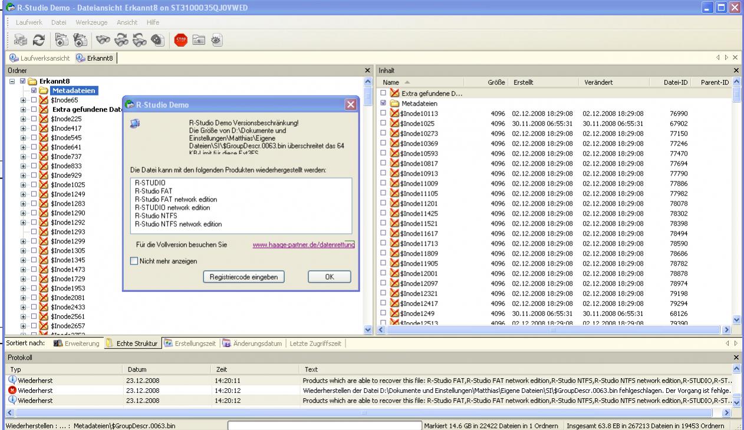
Task: Click the folder up toolbar icon
Action: coord(199,40)
